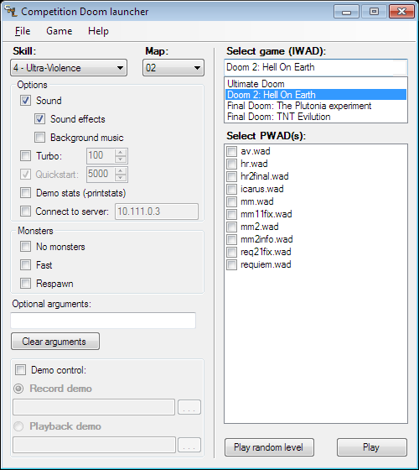This screenshot has height=470, width=419.
Task: Click the Turbo value field showing 100
Action: (x=101, y=156)
